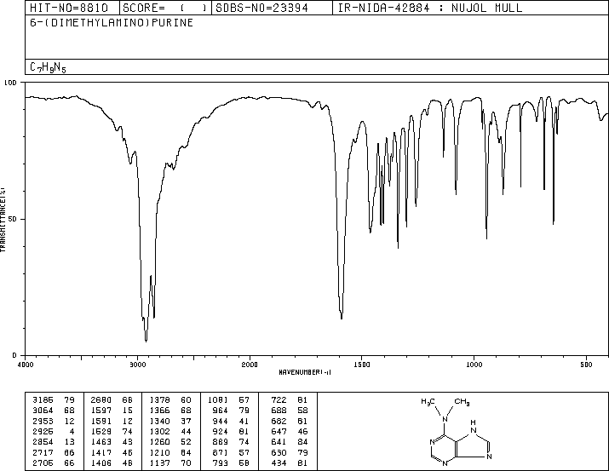Screen dimensions: 609x471
Task: Select peak table entry 2854
Action: click(x=54, y=442)
